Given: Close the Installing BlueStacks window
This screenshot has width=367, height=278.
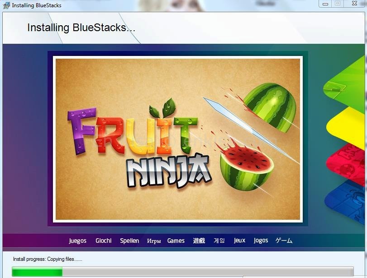Looking at the screenshot, I should point(354,4).
